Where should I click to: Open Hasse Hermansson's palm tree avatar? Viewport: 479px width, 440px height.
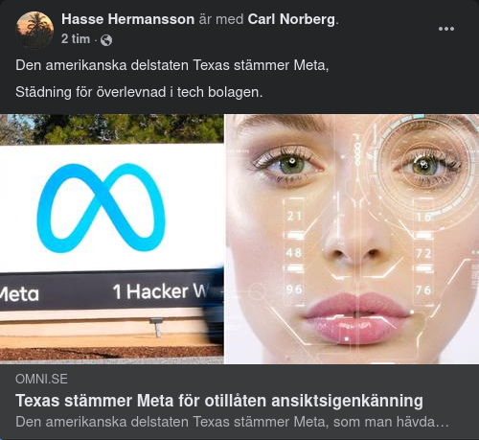point(34,30)
